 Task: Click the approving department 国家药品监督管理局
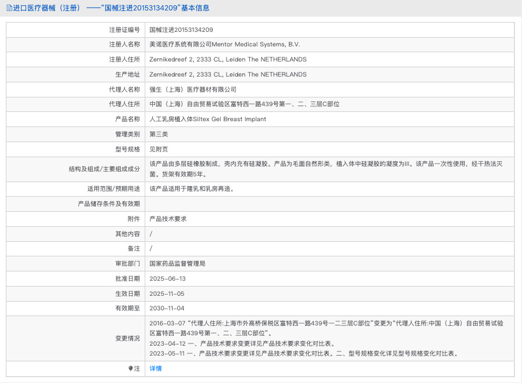177,263
